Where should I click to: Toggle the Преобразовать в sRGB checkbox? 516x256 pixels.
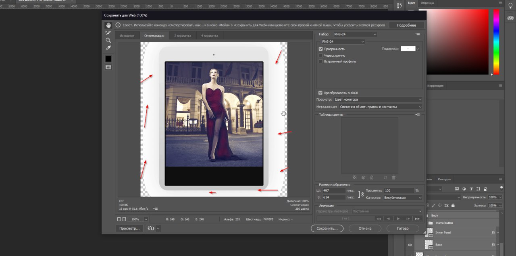(320, 93)
